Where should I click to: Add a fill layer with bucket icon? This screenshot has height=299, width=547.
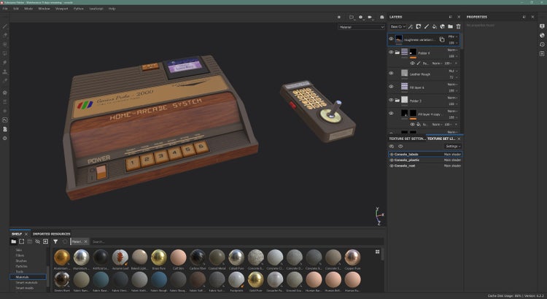(435, 26)
